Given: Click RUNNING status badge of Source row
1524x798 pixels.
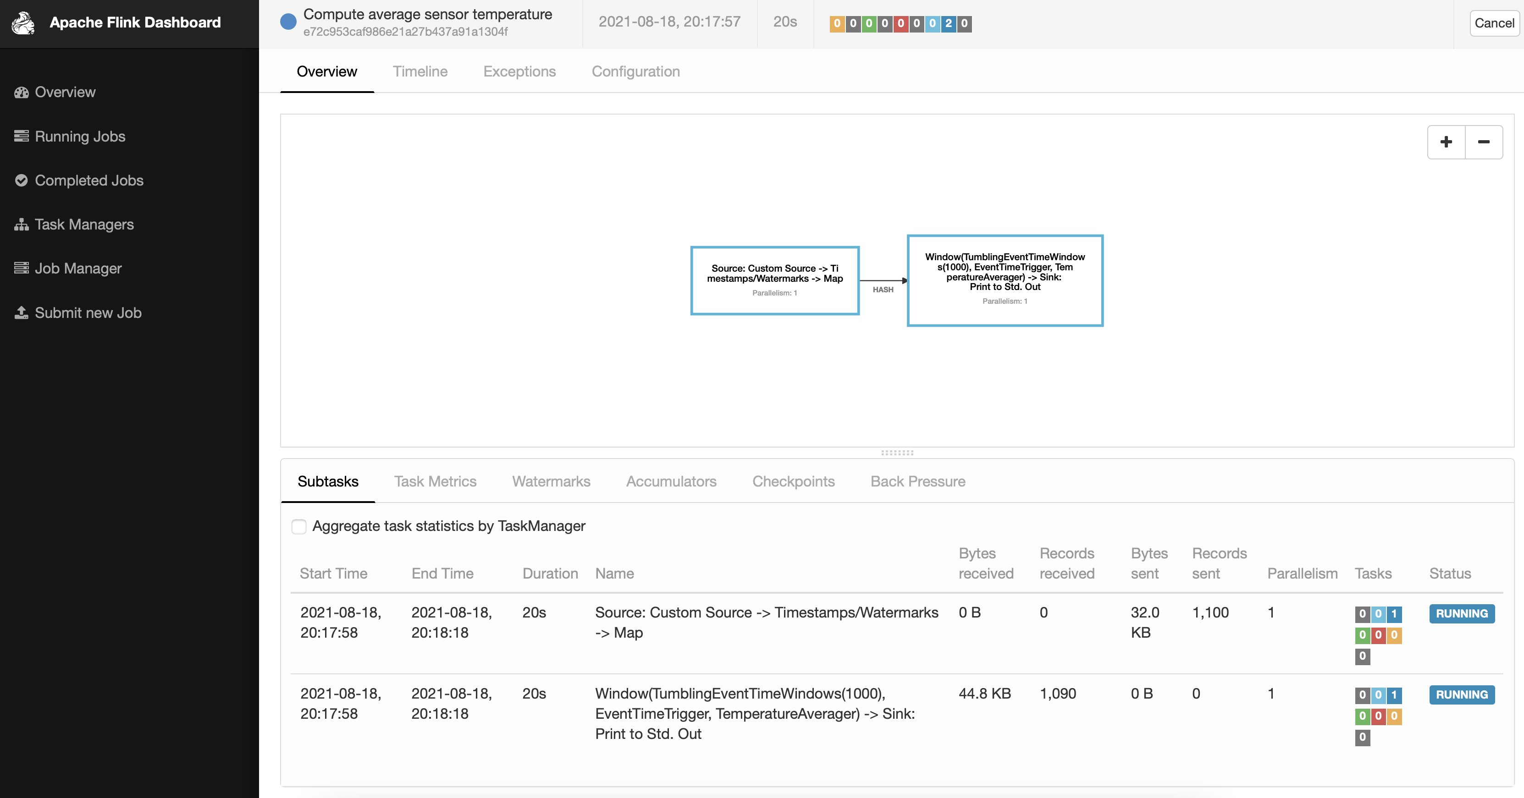Looking at the screenshot, I should click(x=1461, y=613).
